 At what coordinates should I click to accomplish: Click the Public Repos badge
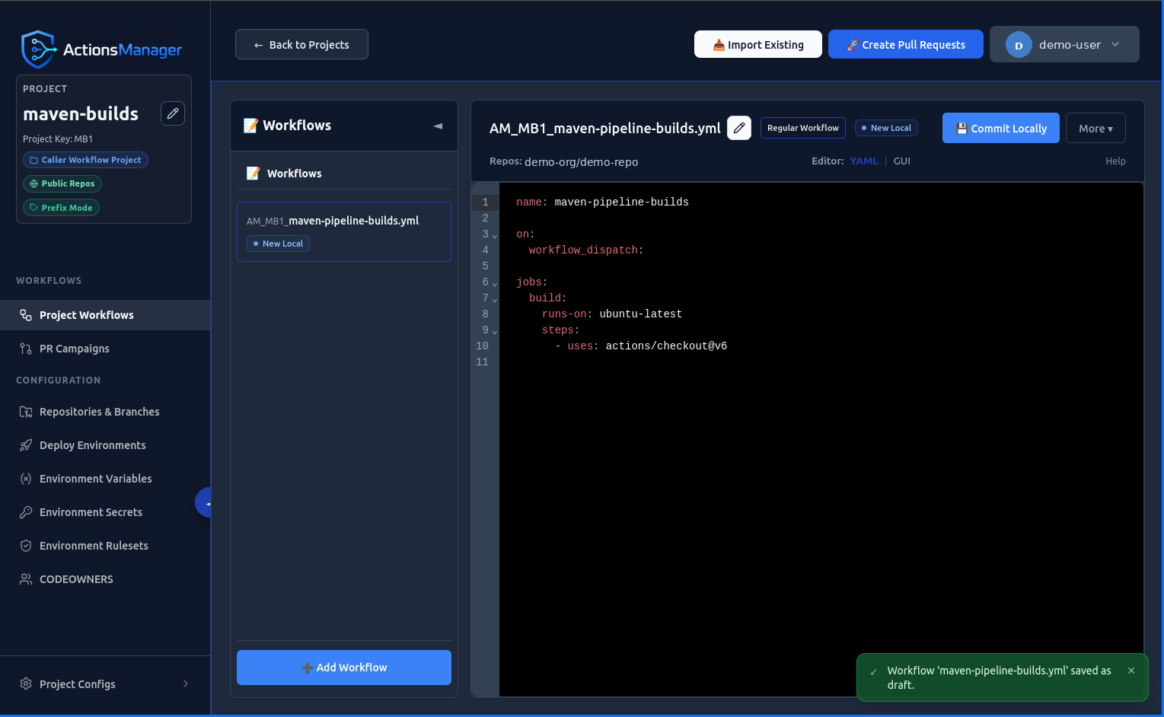click(62, 183)
